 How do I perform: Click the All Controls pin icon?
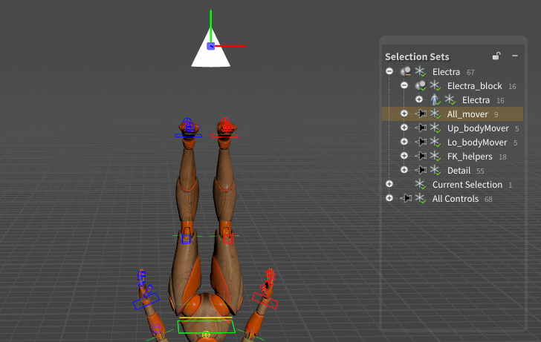tap(406, 198)
